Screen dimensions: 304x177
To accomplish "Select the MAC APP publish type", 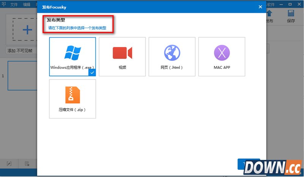I will [x=222, y=56].
